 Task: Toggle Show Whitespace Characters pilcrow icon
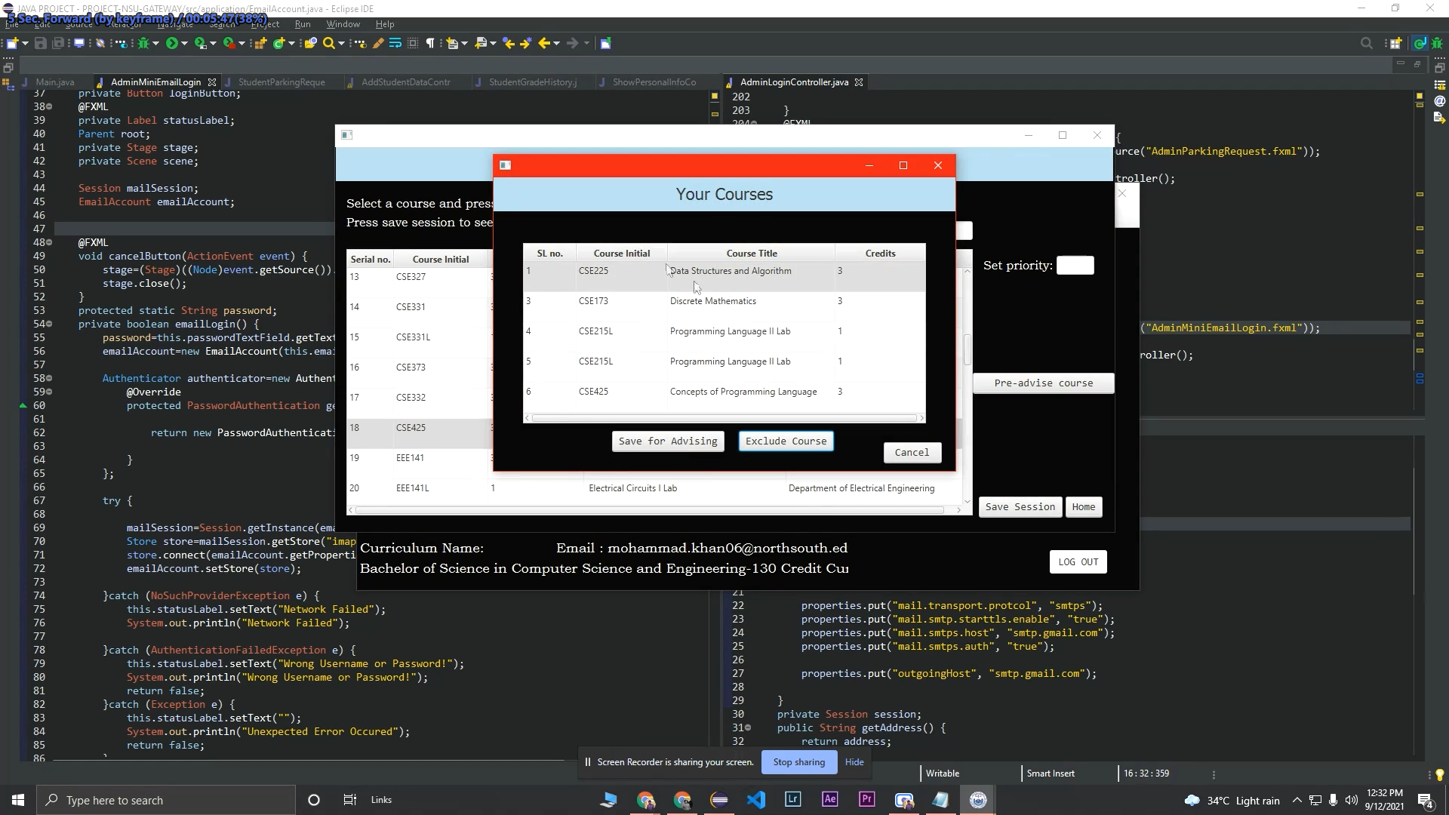[x=430, y=43]
